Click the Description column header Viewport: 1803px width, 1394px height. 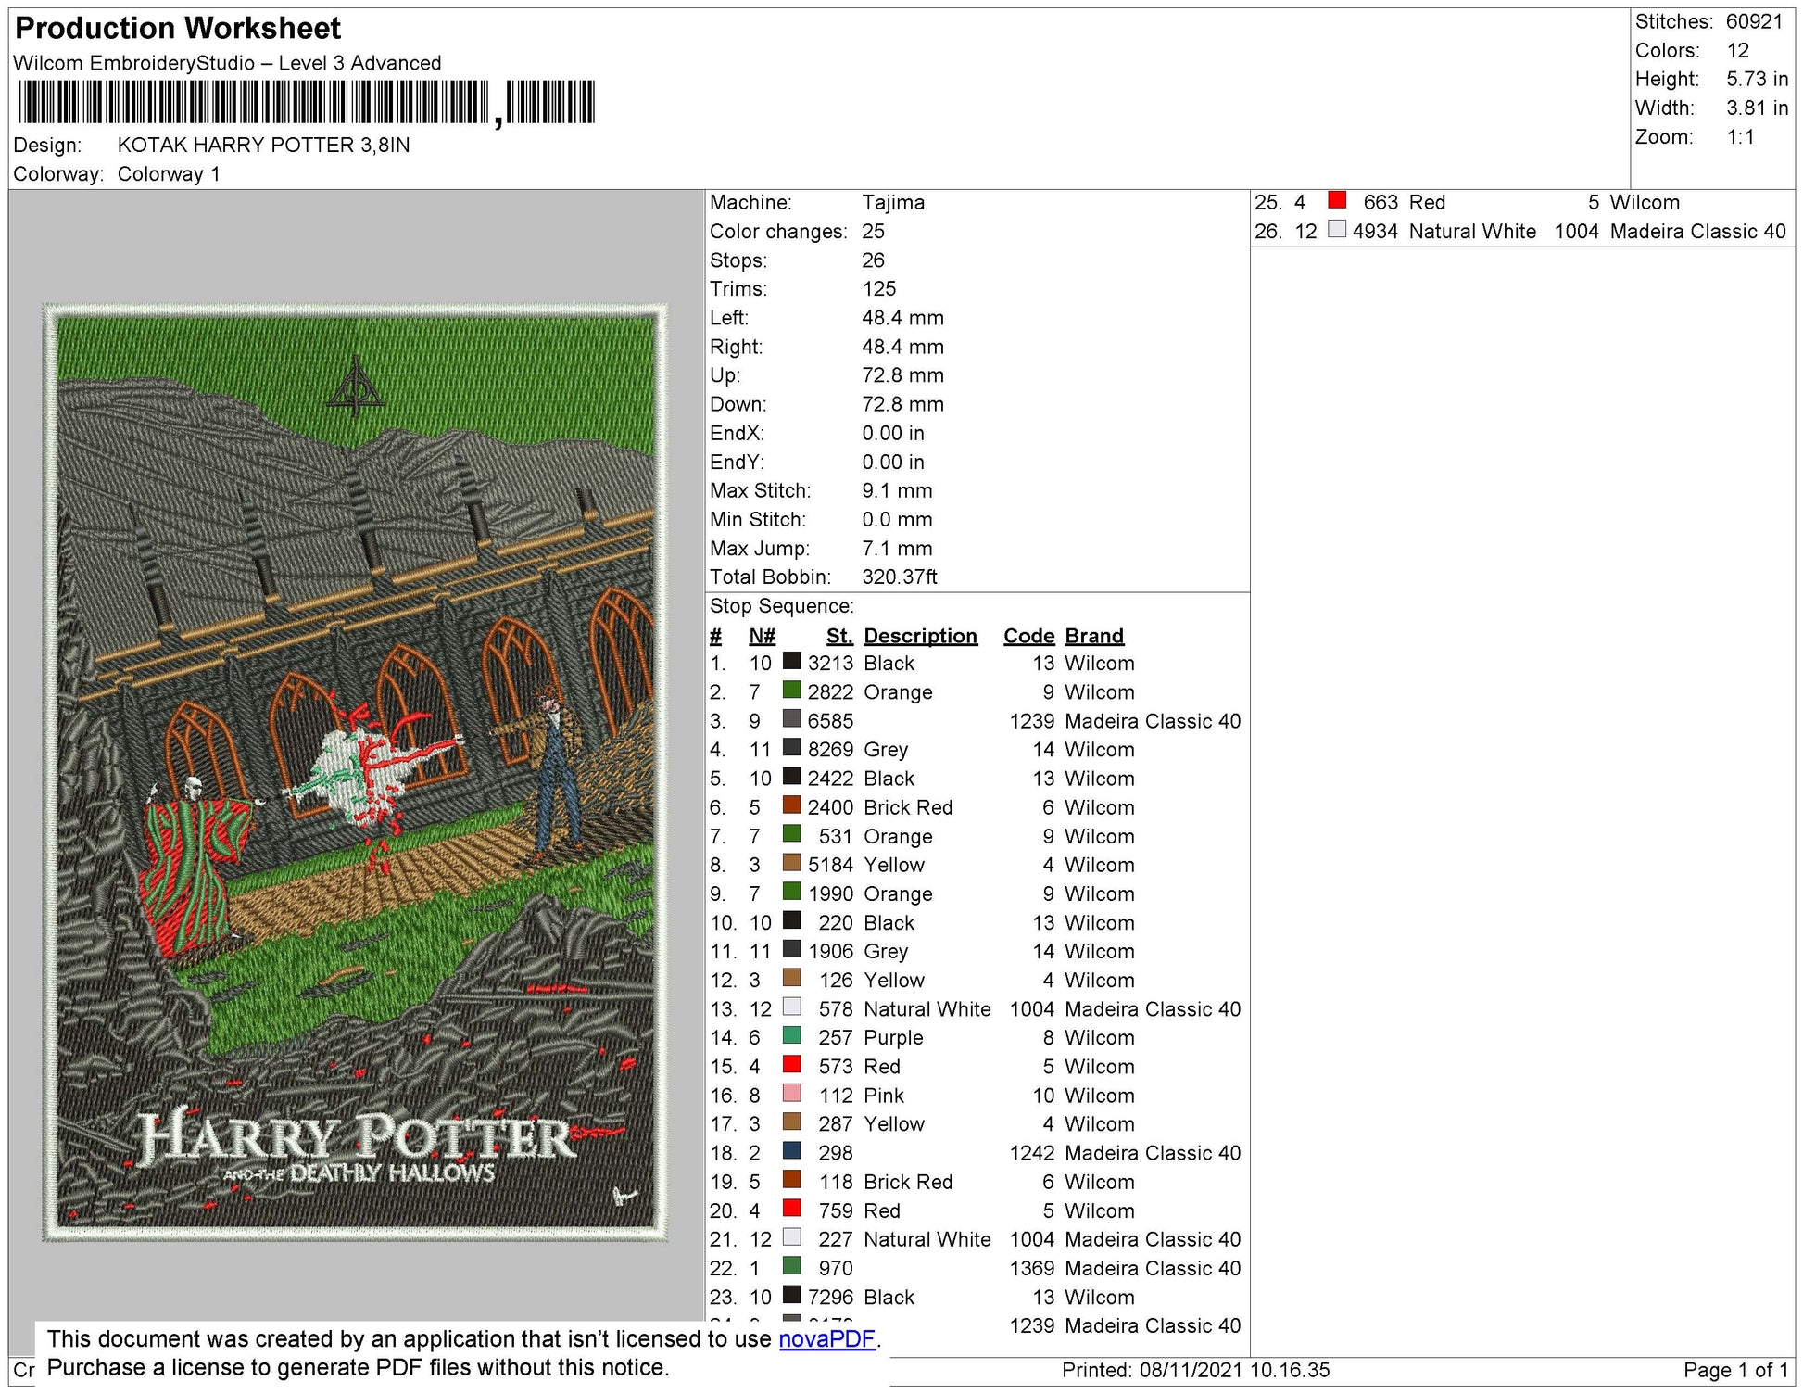tap(921, 636)
